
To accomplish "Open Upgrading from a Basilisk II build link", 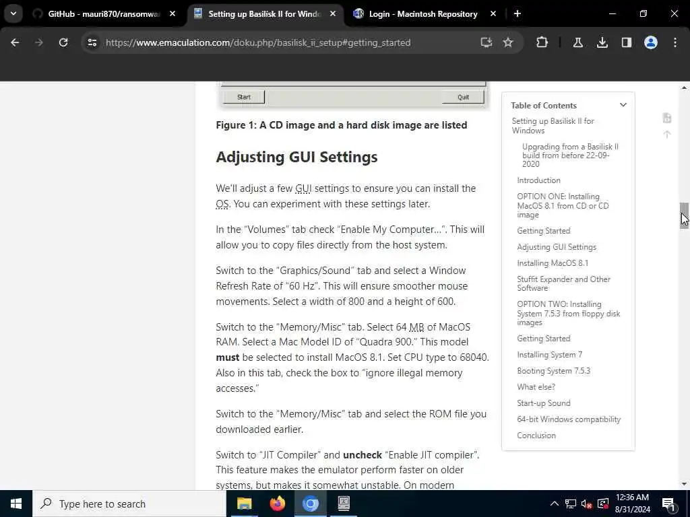I will tap(570, 156).
